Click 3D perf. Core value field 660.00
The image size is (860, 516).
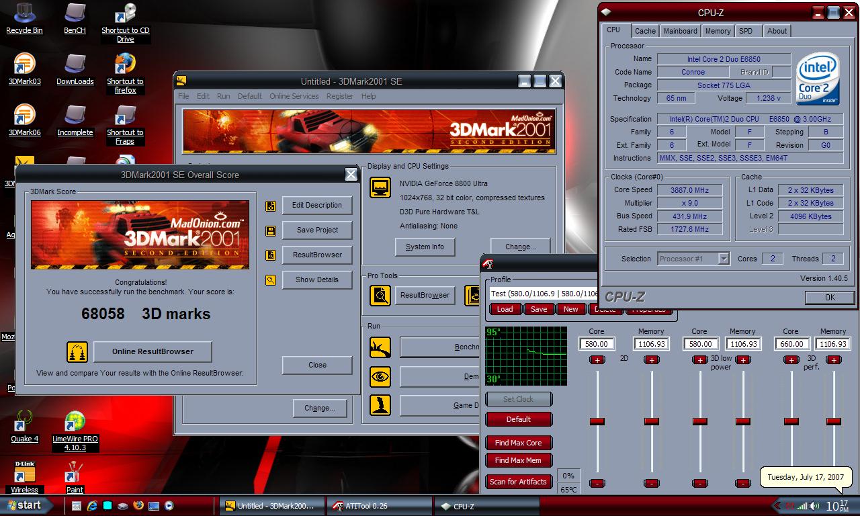click(791, 343)
